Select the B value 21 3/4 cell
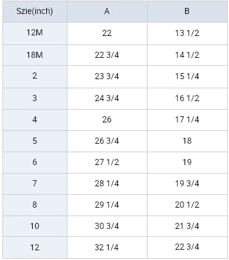 coord(187,226)
